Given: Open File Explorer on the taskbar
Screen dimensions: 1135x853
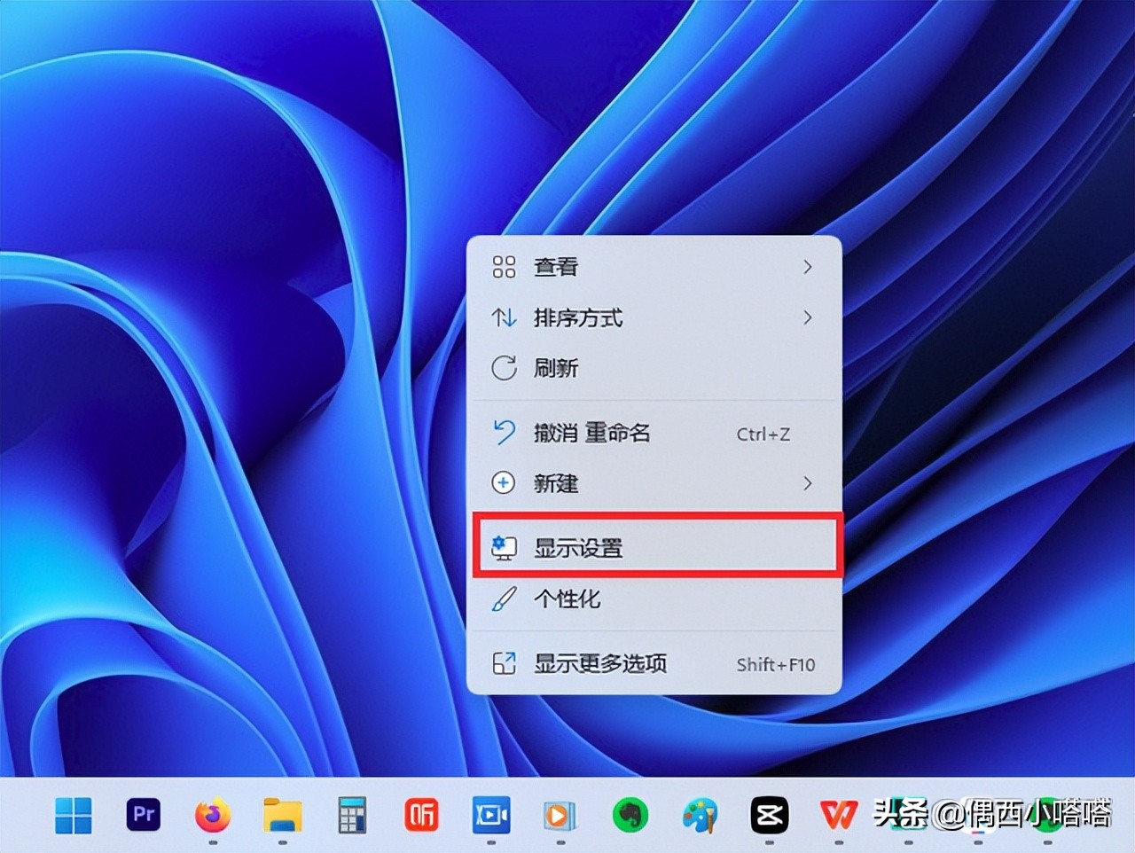Looking at the screenshot, I should click(282, 816).
